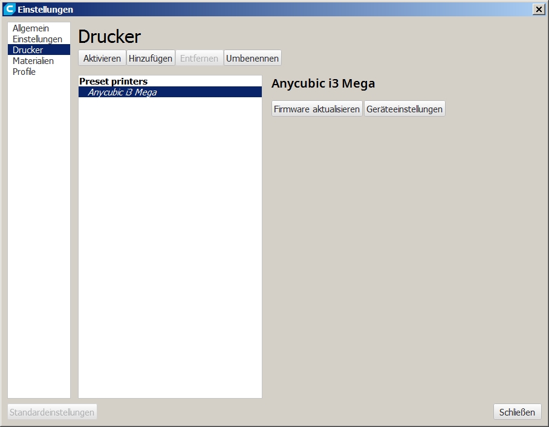Open the Allgemein settings page
Viewport: 549px width, 427px height.
(x=31, y=28)
